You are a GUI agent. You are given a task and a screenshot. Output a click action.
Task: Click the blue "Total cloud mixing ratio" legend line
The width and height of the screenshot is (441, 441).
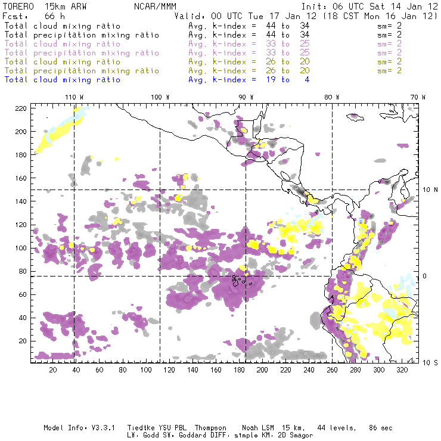pyautogui.click(x=63, y=80)
